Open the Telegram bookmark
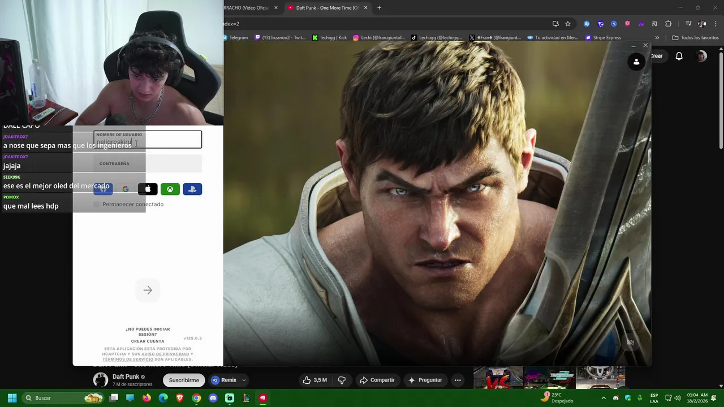The height and width of the screenshot is (407, 724). pos(235,38)
